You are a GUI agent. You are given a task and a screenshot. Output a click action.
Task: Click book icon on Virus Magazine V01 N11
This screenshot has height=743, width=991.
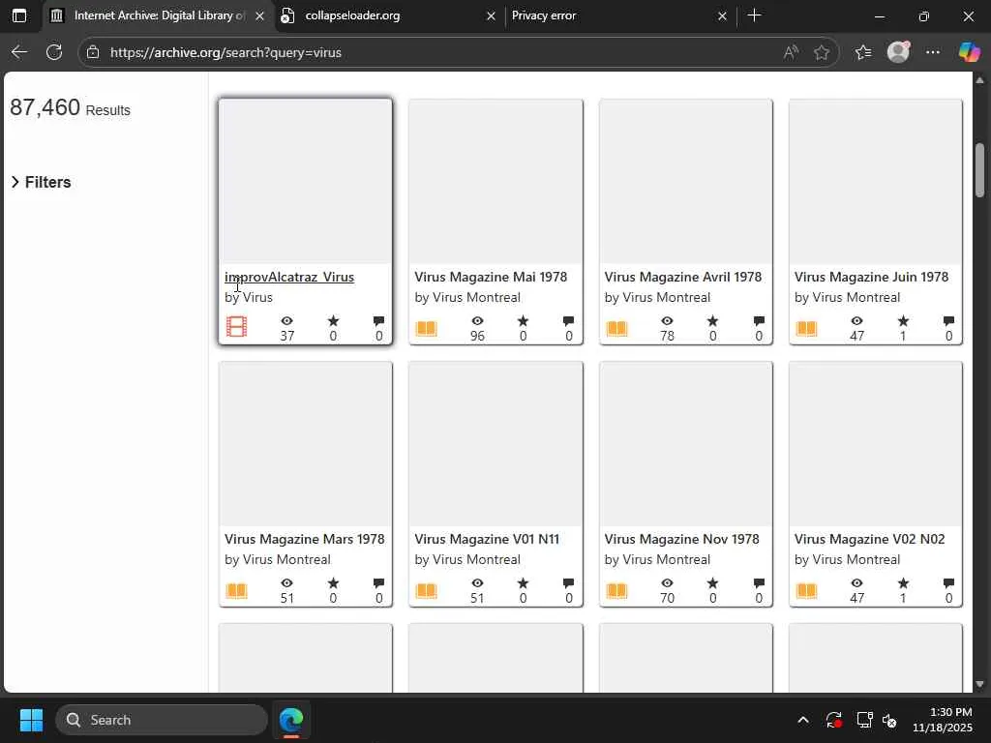tap(427, 590)
